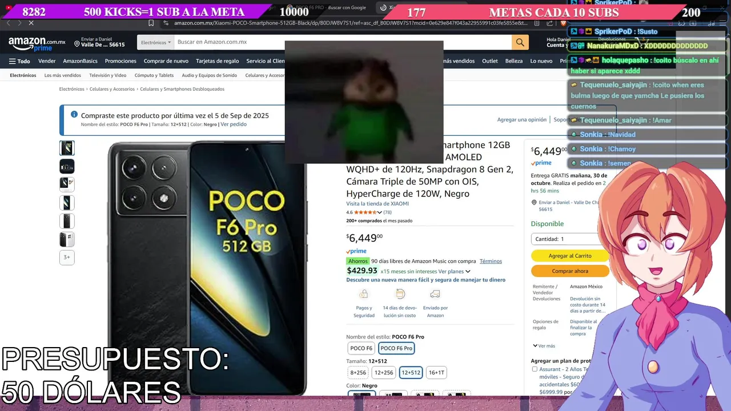The image size is (731, 411).
Task: Open the Ver pedido link
Action: click(x=234, y=124)
